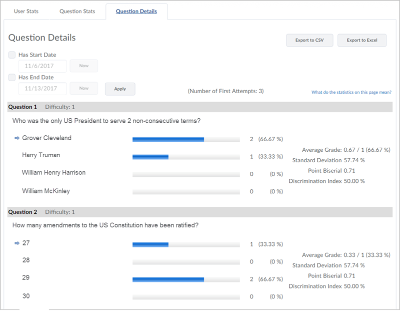The image size is (400, 311).
Task: Select the Question Details tab
Action: pyautogui.click(x=136, y=11)
